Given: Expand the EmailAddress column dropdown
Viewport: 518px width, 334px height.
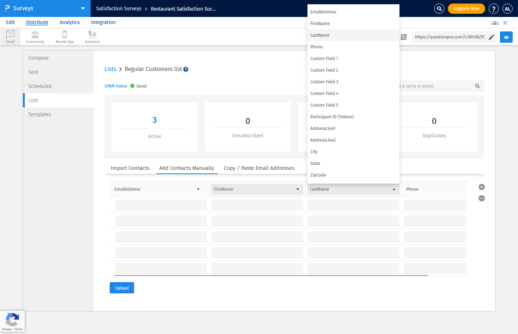Looking at the screenshot, I should [x=198, y=189].
